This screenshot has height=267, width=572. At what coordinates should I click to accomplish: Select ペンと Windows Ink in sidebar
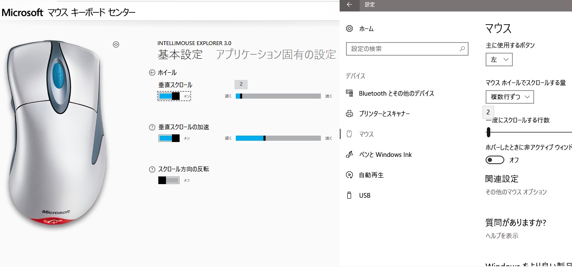pyautogui.click(x=386, y=154)
